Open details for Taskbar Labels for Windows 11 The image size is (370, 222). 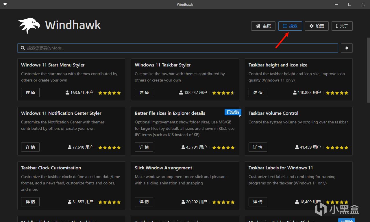pos(258,202)
